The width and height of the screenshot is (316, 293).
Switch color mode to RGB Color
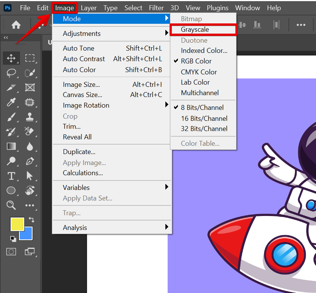[196, 61]
